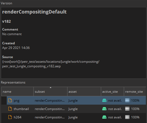Click the Version section label
This screenshot has height=123, width=147.
(6, 3)
